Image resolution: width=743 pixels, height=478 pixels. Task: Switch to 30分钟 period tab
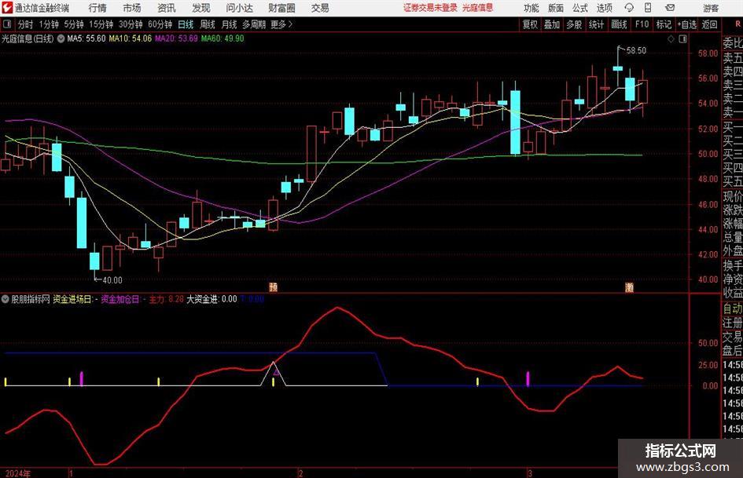click(x=131, y=24)
